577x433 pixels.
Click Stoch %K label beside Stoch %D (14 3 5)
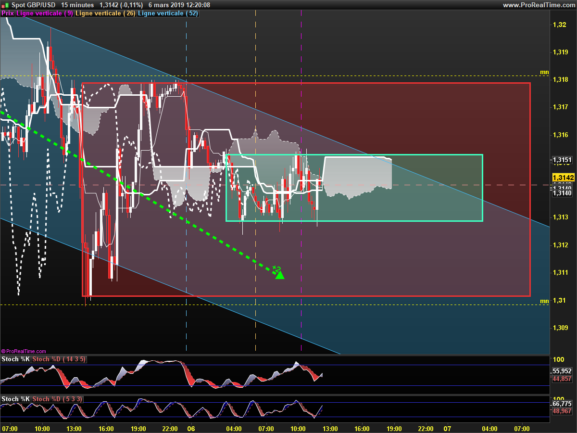pyautogui.click(x=16, y=359)
